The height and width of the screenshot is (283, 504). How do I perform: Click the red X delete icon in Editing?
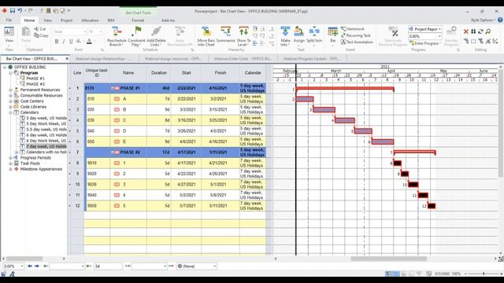click(x=465, y=31)
